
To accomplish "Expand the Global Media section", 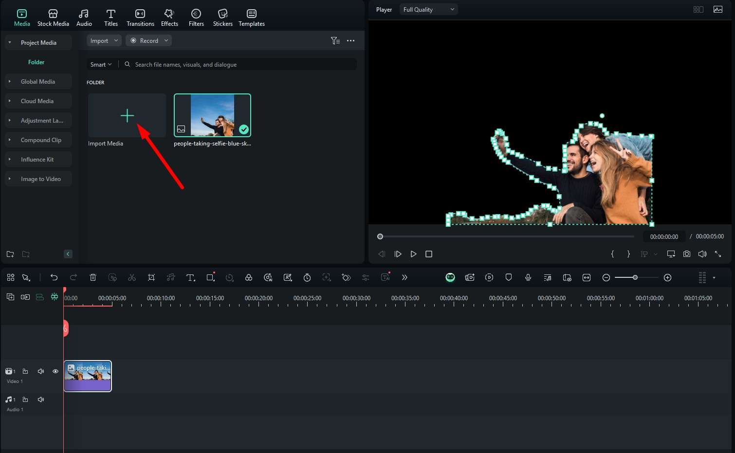I will coord(10,82).
